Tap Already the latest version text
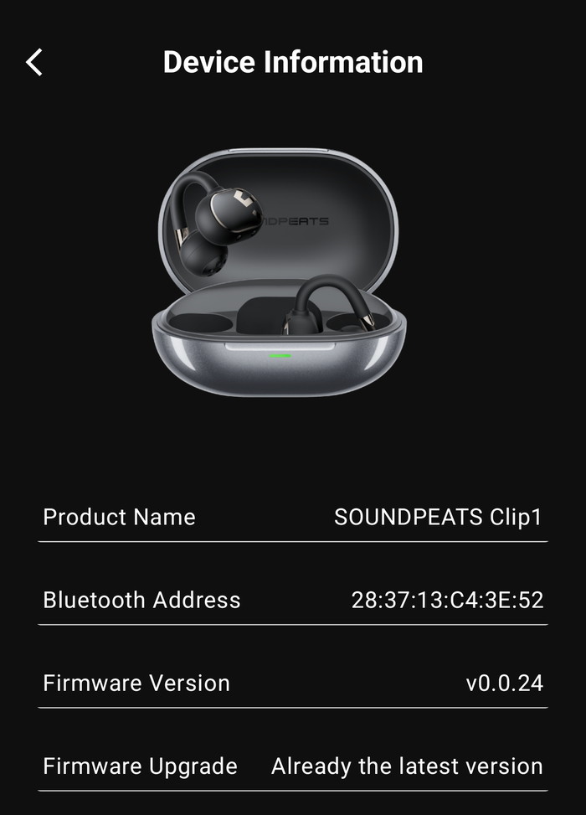The image size is (586, 815). point(407,766)
